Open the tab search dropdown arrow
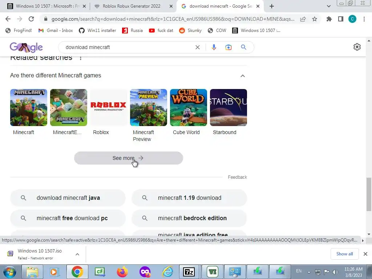 pos(328,7)
